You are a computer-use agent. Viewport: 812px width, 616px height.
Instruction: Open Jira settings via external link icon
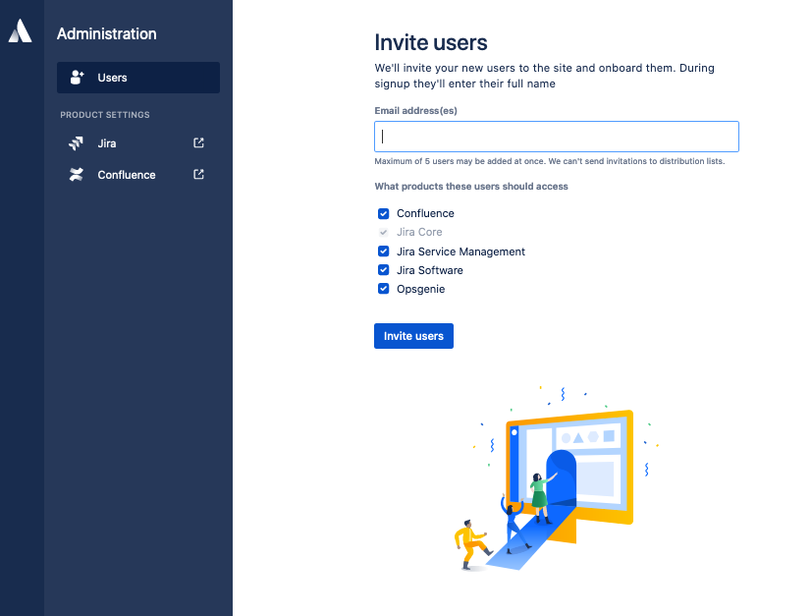(198, 142)
